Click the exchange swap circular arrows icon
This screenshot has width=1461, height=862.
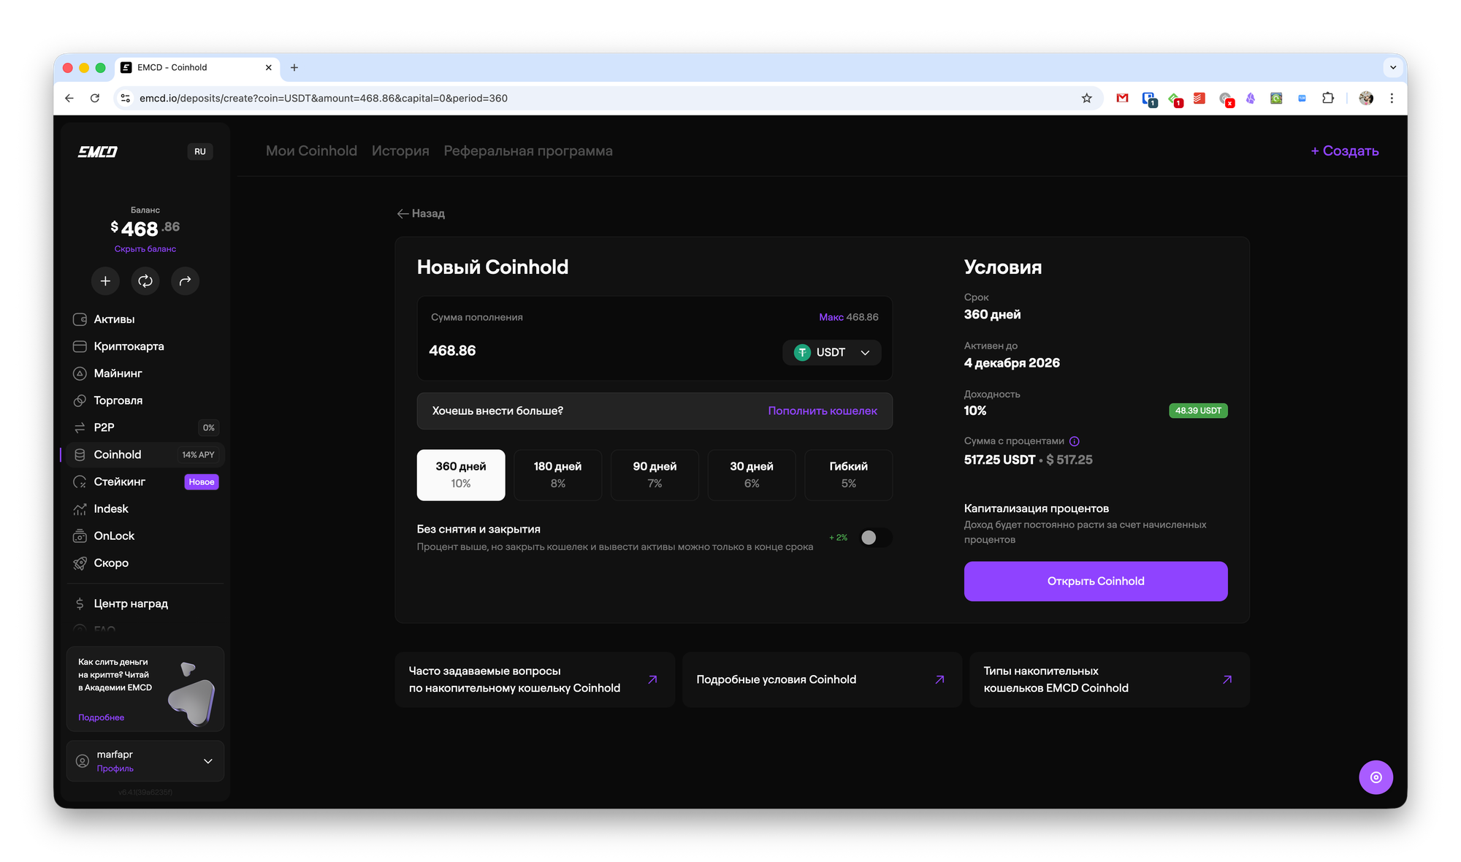(x=145, y=281)
